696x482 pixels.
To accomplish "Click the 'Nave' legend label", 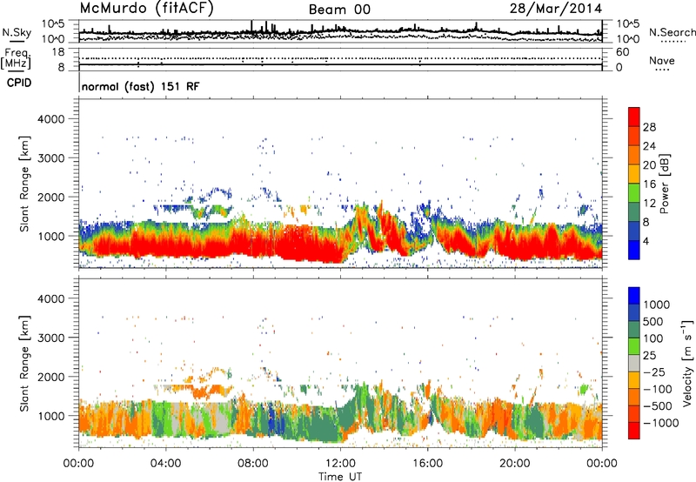I will [662, 61].
